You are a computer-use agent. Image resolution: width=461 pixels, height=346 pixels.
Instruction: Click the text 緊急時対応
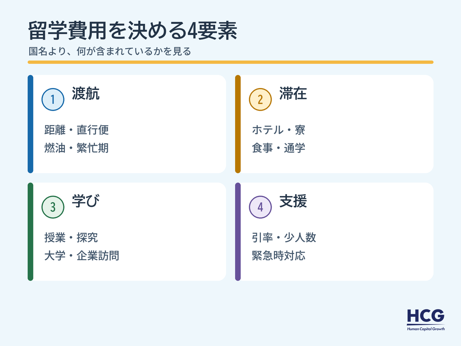pyautogui.click(x=279, y=256)
